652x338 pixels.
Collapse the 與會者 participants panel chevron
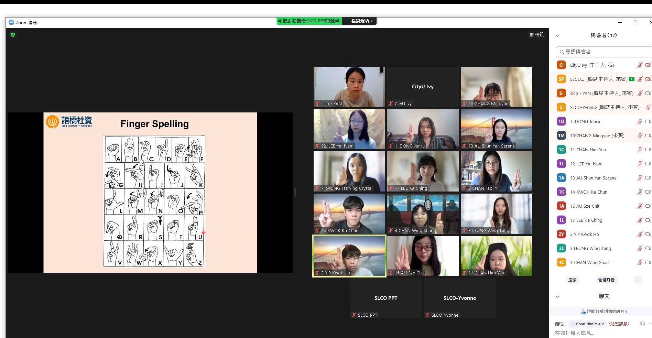pos(557,36)
